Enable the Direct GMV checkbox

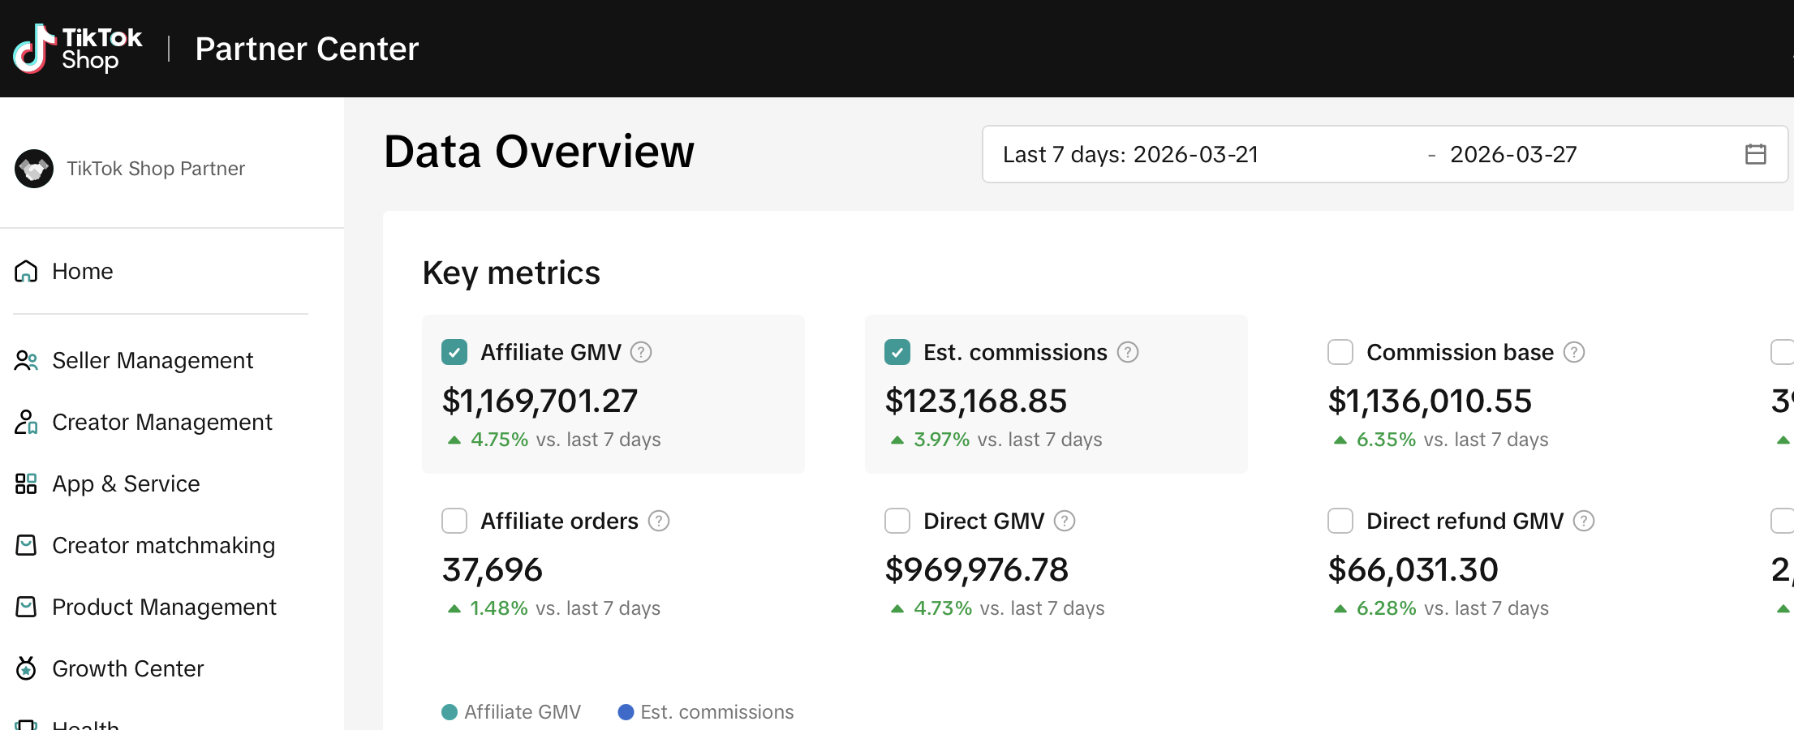click(897, 521)
